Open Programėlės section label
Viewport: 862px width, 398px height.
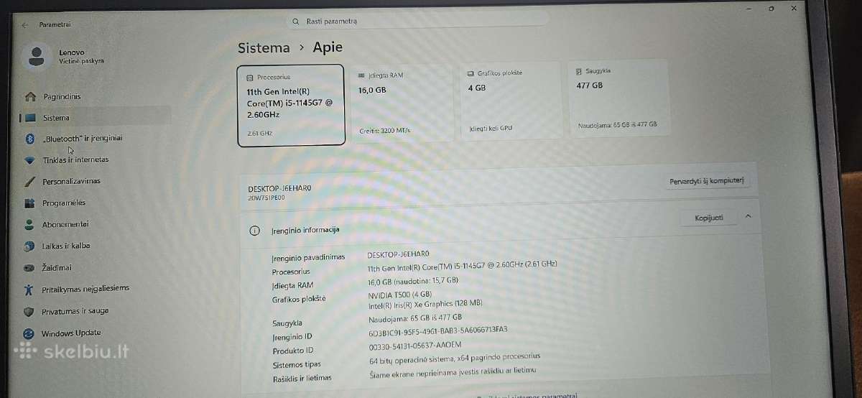pos(64,203)
